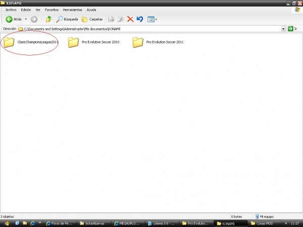Click the Windows Start button
The height and width of the screenshot is (227, 303).
[7, 223]
